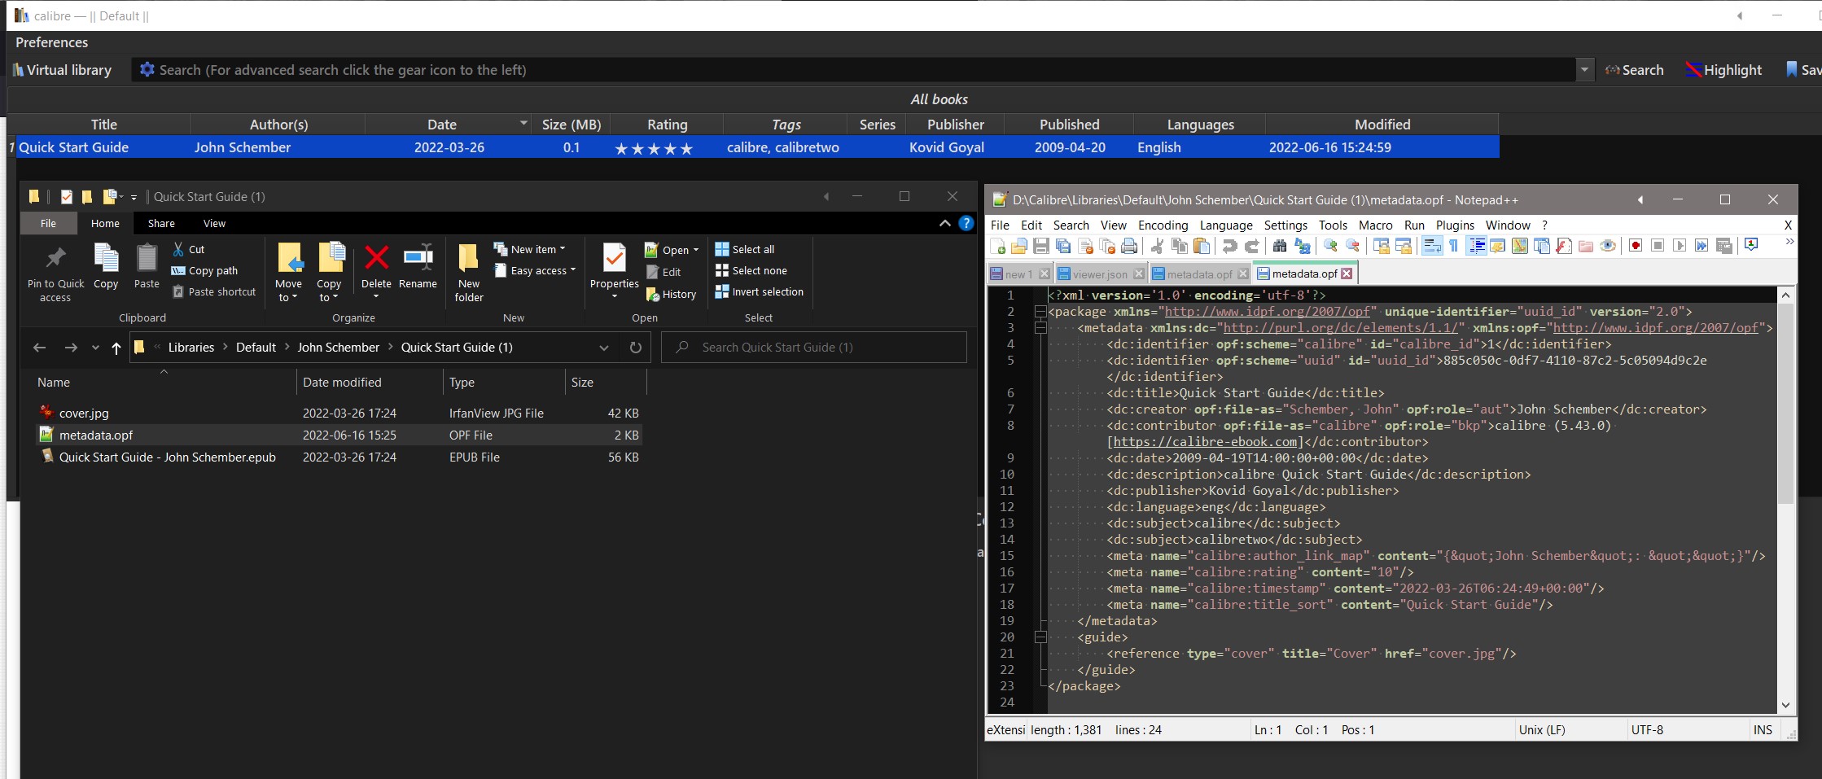
Task: Toggle Word wrap in Notepad++ toolbar
Action: tap(1431, 246)
